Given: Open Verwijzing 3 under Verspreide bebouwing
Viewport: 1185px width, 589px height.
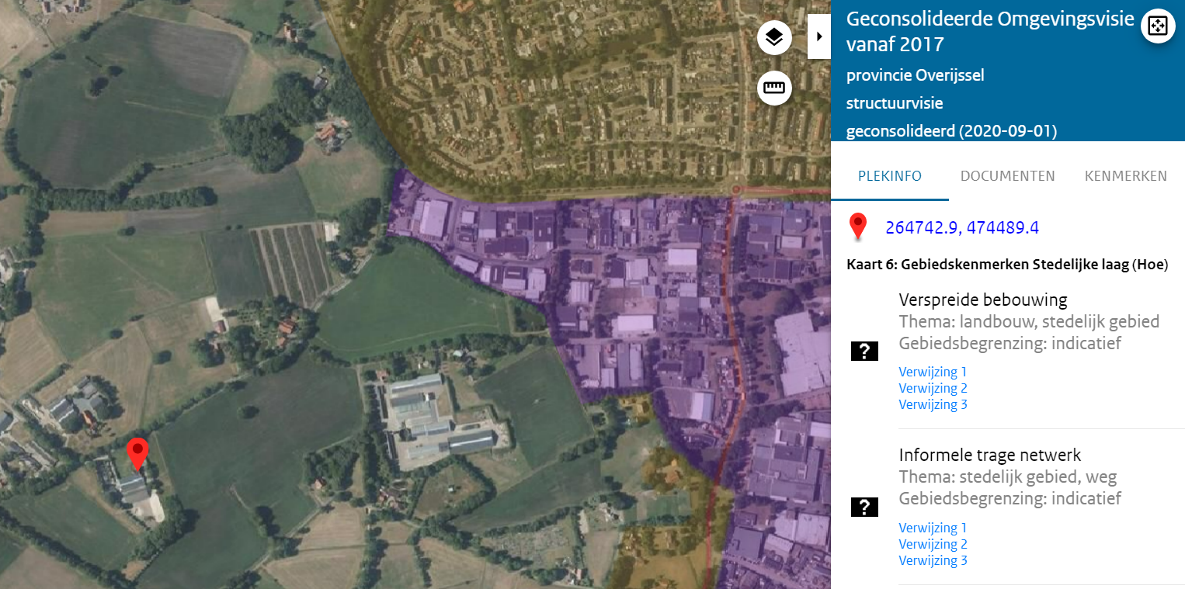Looking at the screenshot, I should click(933, 404).
